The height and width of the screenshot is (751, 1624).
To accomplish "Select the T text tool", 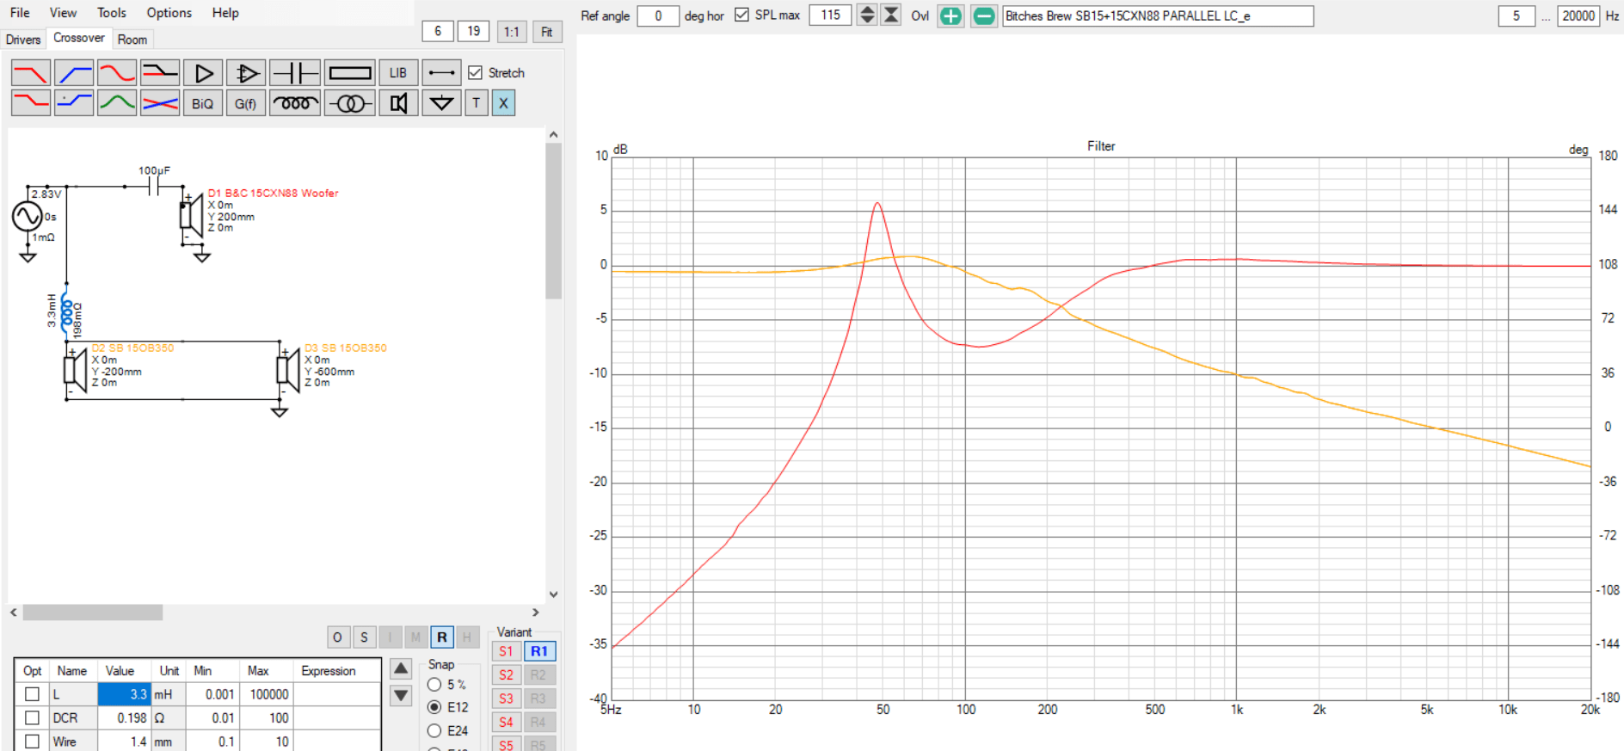I will pos(477,103).
